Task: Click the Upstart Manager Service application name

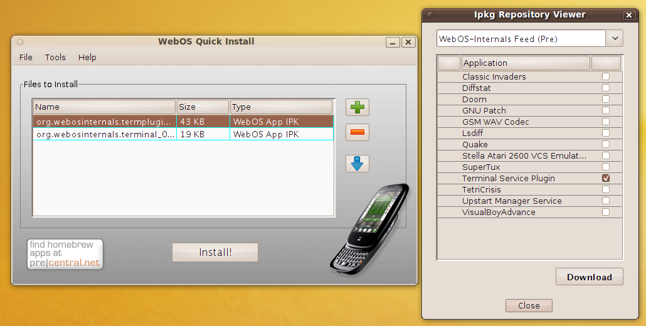Action: click(512, 201)
